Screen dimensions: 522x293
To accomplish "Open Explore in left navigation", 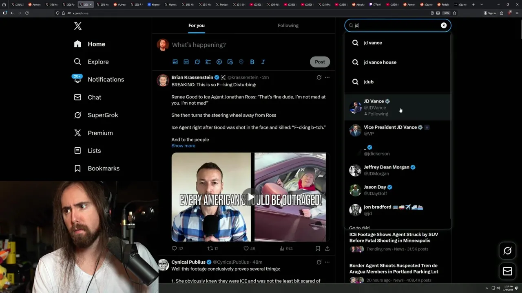I will click(91, 62).
